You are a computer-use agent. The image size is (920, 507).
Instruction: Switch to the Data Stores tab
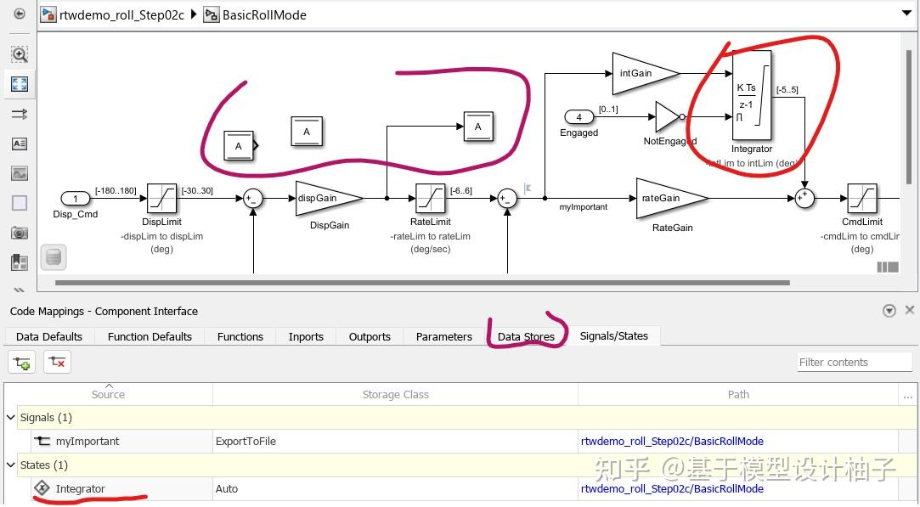(527, 336)
